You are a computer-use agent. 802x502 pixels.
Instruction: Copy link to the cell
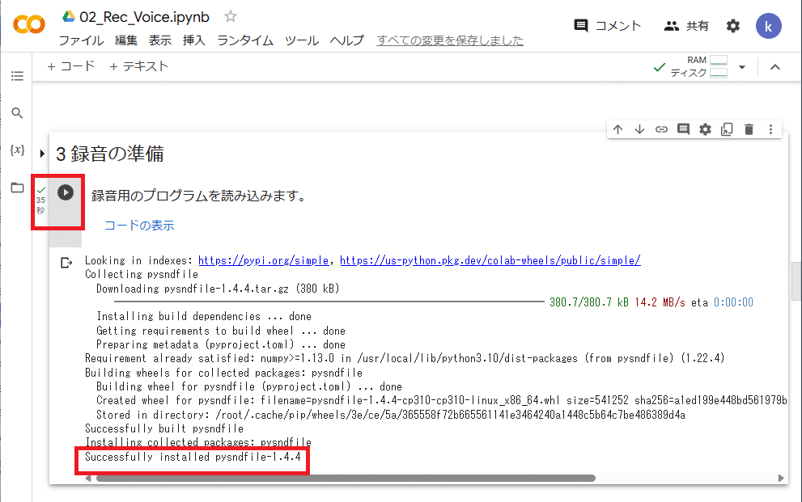[x=661, y=129]
